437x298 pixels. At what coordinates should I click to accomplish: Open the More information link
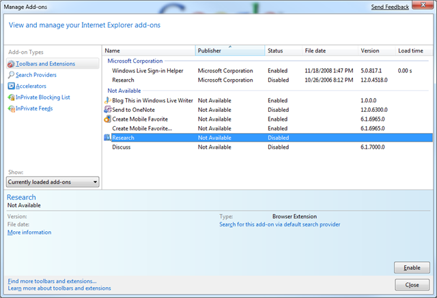[29, 233]
